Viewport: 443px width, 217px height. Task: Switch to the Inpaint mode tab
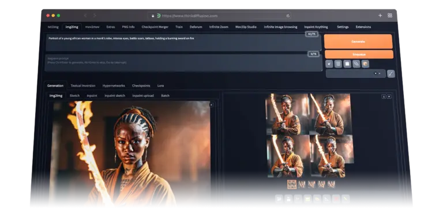(x=92, y=96)
